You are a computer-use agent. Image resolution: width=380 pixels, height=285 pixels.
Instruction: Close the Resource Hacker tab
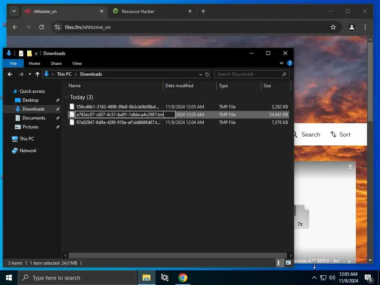190,11
